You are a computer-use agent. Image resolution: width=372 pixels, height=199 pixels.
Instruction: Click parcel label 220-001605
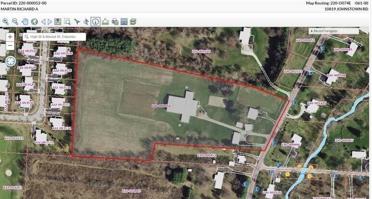coord(201,51)
